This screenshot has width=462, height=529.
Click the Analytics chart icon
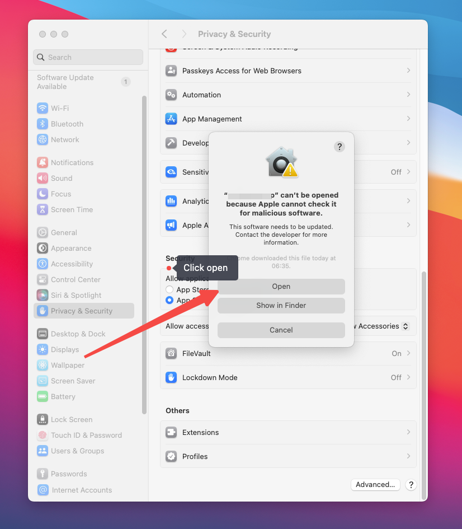171,201
